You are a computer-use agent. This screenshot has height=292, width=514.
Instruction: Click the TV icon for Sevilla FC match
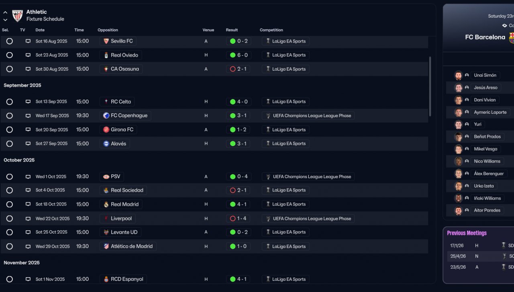(x=28, y=41)
